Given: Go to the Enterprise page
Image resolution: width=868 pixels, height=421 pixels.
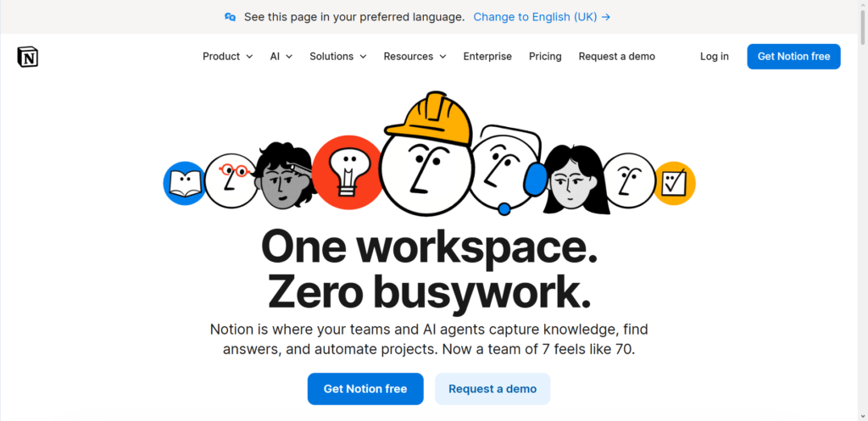Looking at the screenshot, I should (487, 57).
